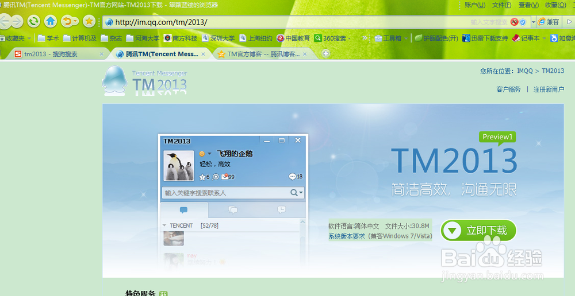The width and height of the screenshot is (575, 296).
Task: Toggle the 兼容 compatibility mode button
Action: coord(549,22)
